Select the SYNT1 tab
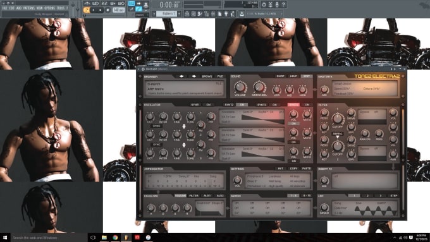The image size is (430, 242). (195, 105)
